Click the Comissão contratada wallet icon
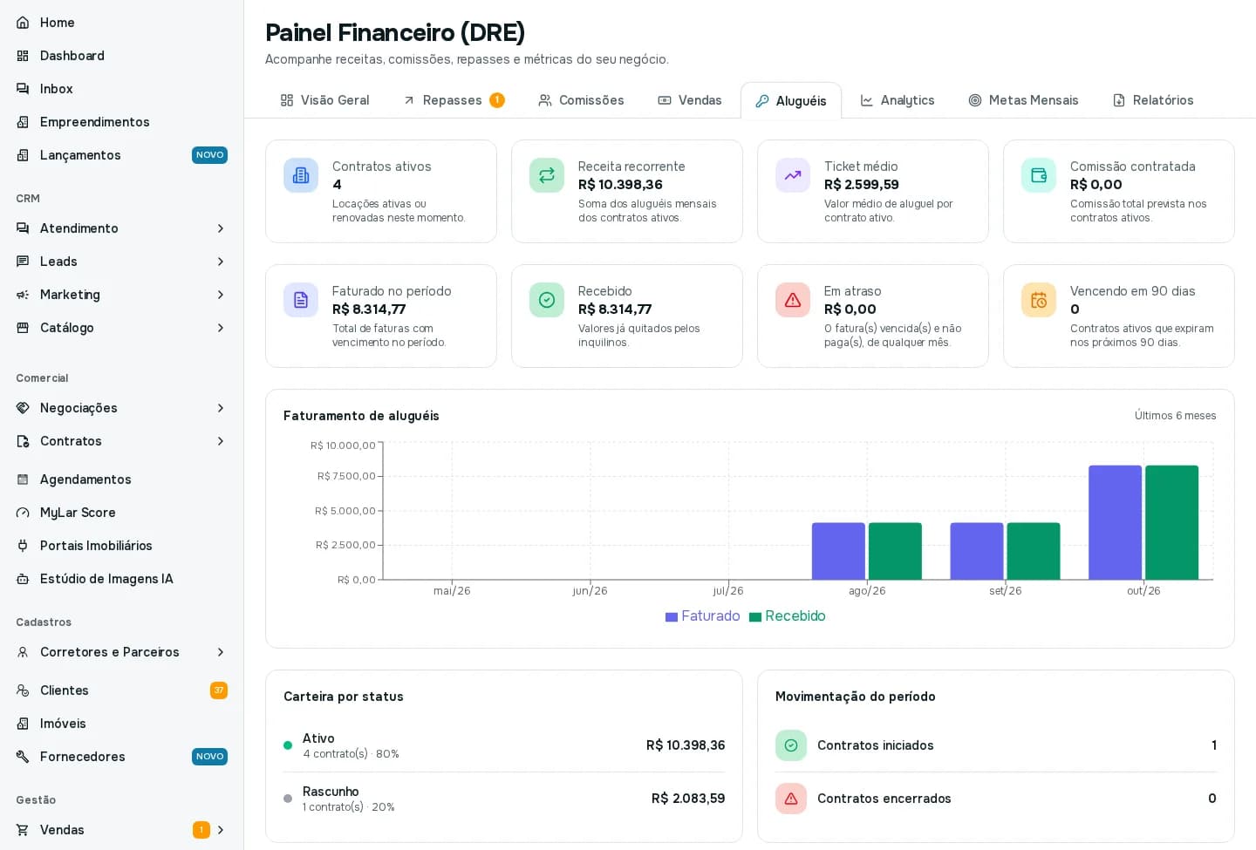This screenshot has width=1256, height=850. point(1039,175)
